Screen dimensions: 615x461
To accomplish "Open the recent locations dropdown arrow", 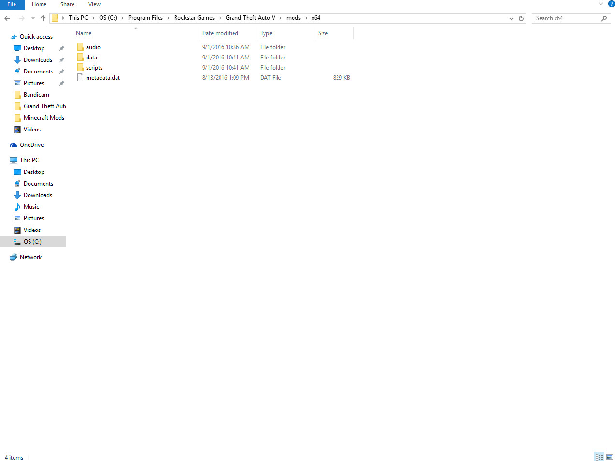I will point(33,18).
